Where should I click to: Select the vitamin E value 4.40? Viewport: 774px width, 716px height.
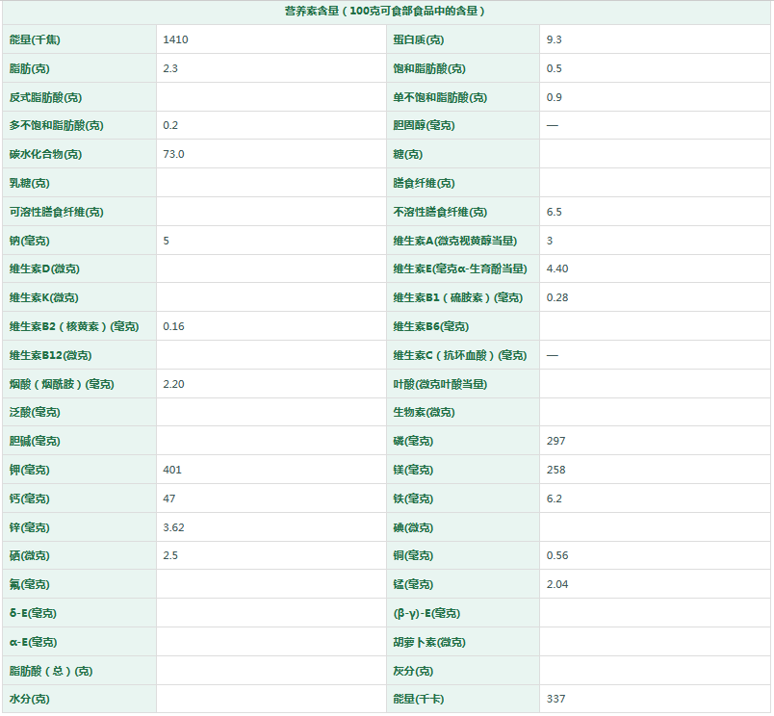[557, 269]
